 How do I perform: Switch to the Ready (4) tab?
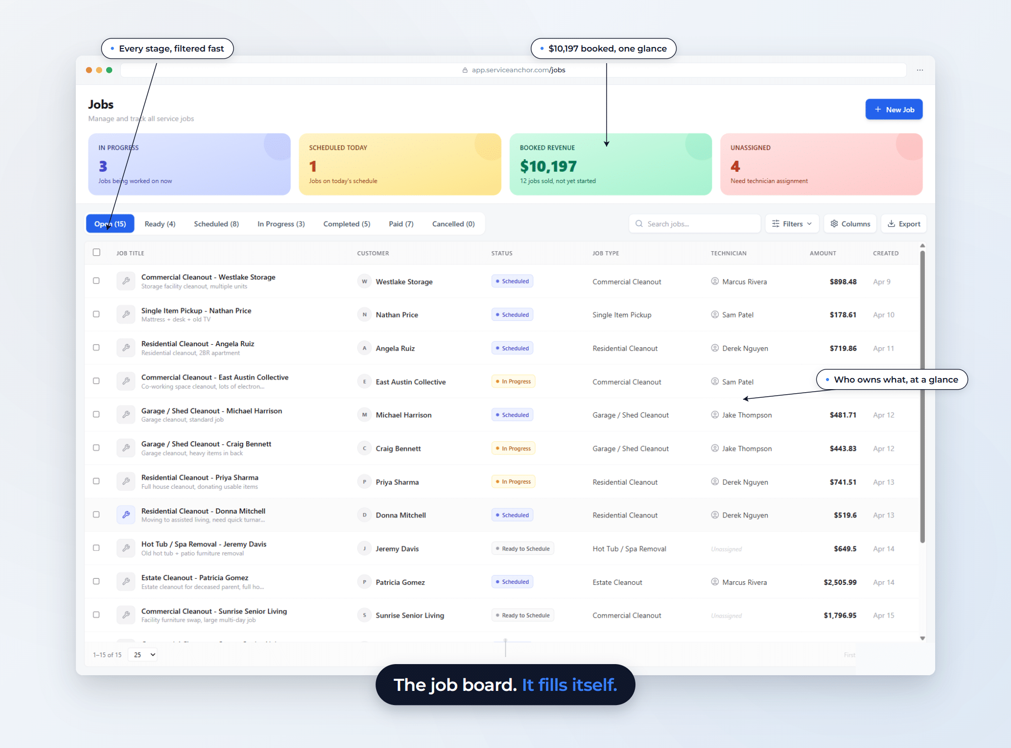point(160,224)
